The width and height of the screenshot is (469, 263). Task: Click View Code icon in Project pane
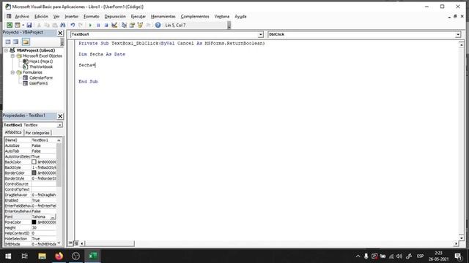tap(8, 42)
